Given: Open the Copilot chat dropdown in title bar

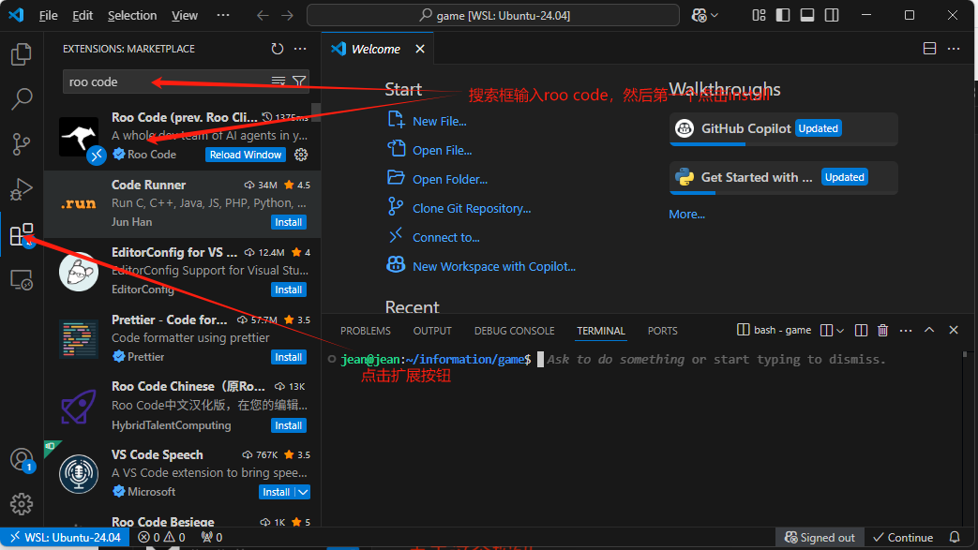Looking at the screenshot, I should click(x=705, y=16).
